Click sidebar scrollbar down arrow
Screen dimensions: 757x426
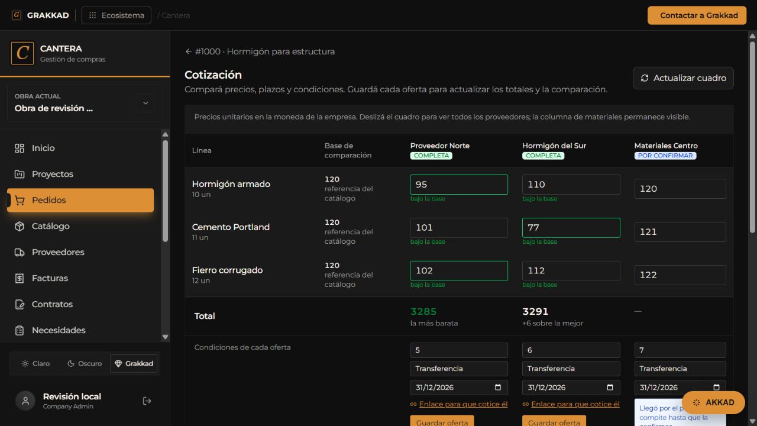(x=165, y=337)
